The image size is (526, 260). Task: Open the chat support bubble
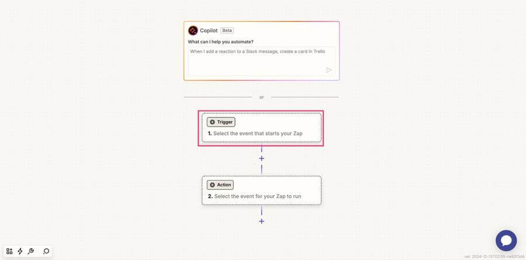pyautogui.click(x=506, y=241)
